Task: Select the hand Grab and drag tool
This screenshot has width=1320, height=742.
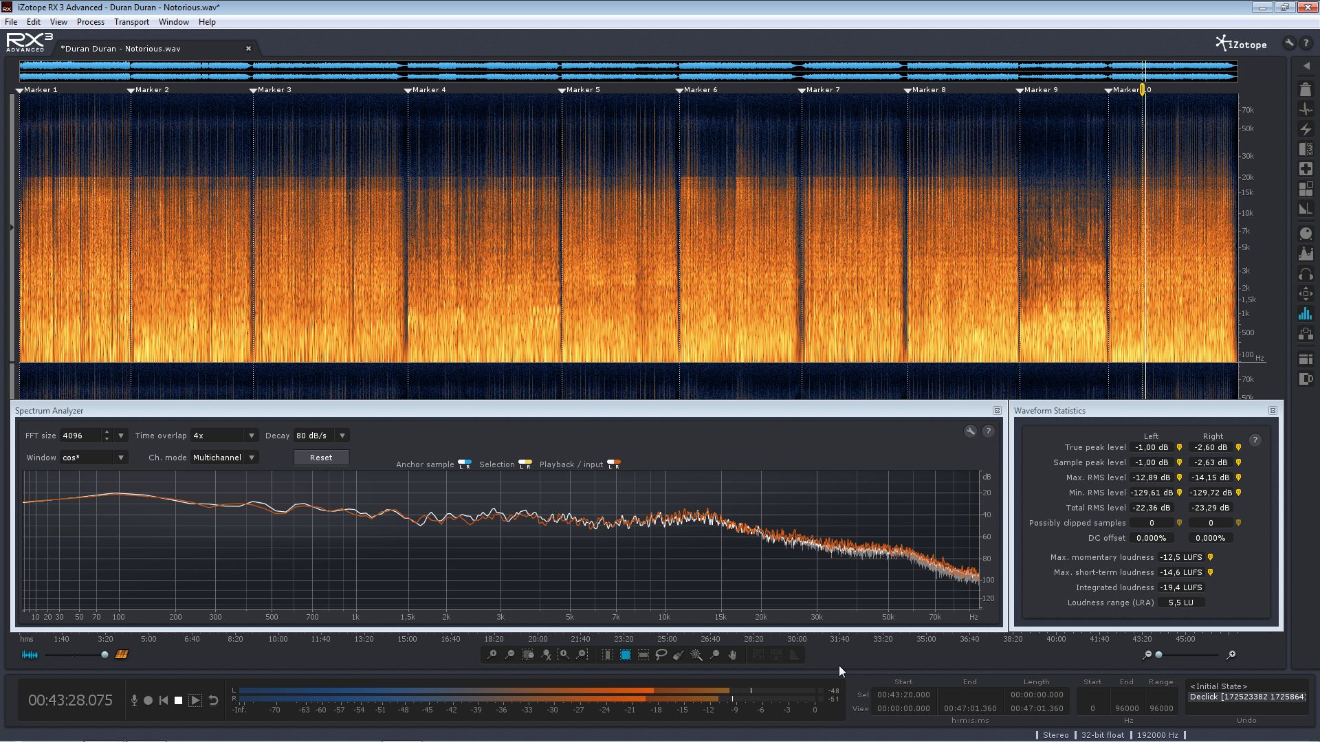Action: pos(732,655)
